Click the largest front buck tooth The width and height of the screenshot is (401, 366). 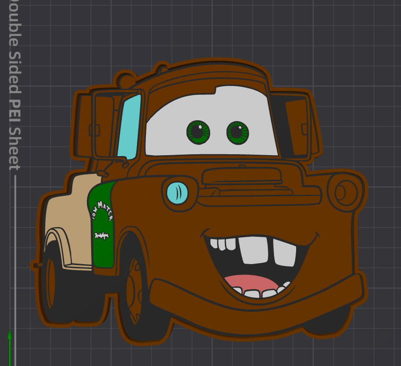point(254,250)
